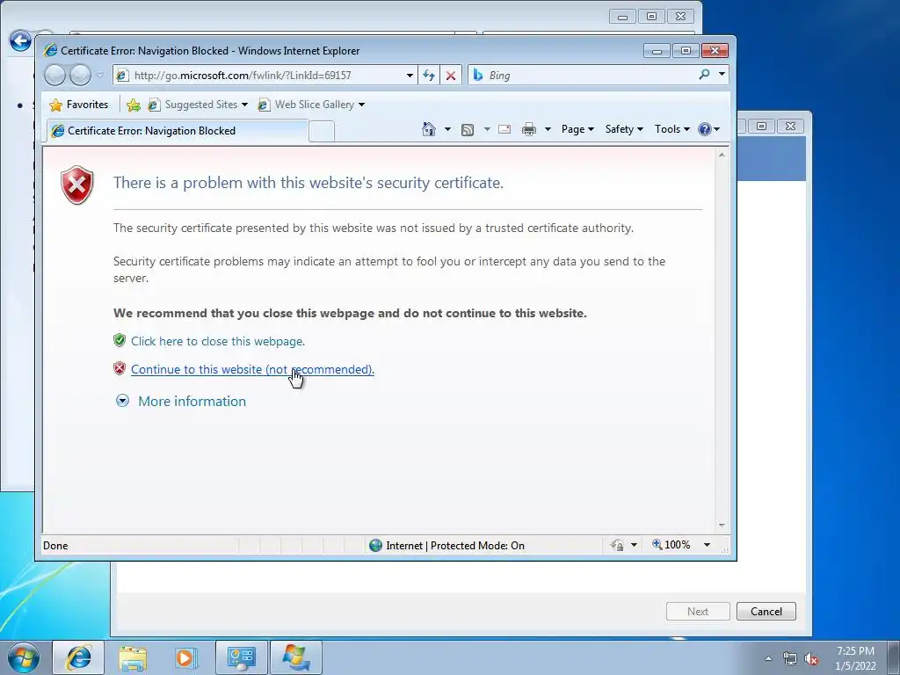This screenshot has width=900, height=675.
Task: Click the globe zone icon in status bar
Action: [x=376, y=545]
